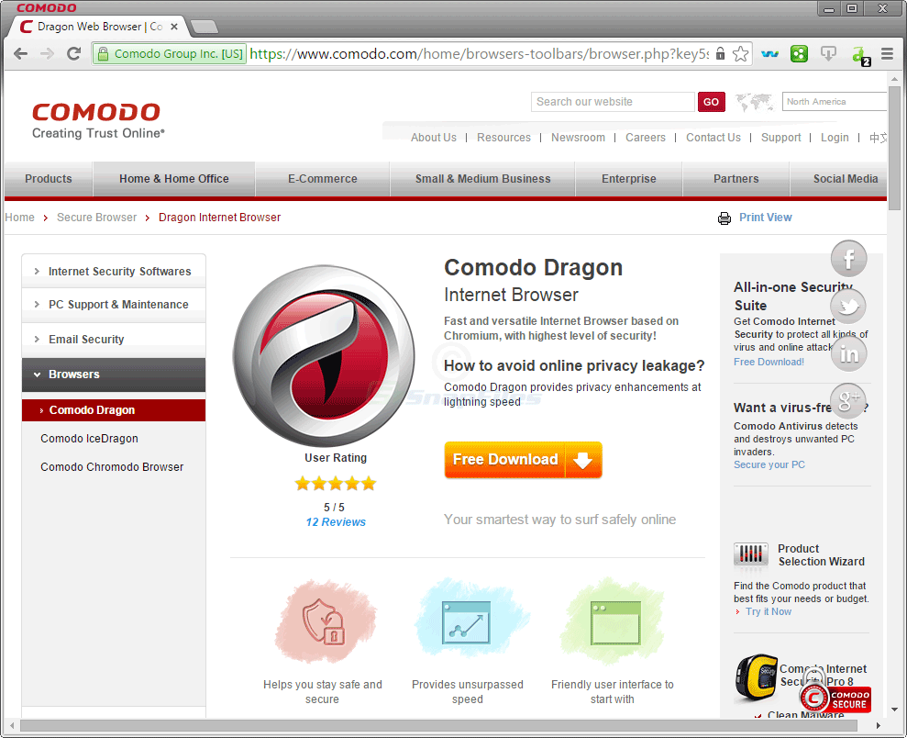Click the stay safe shield icon
Screen dimensions: 907x738
[324, 622]
